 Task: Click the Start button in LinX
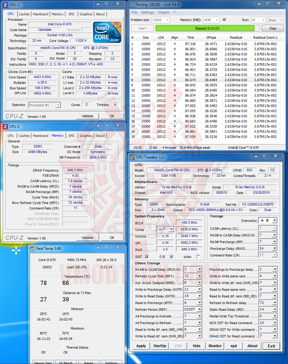pos(142,28)
